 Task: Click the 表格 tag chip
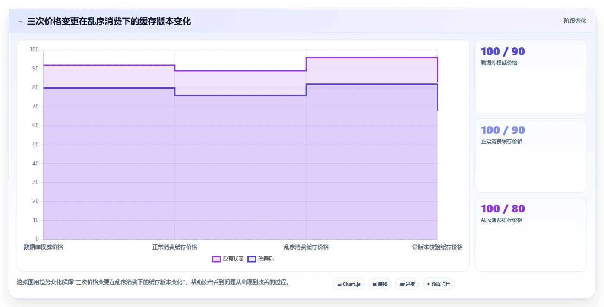(x=380, y=284)
